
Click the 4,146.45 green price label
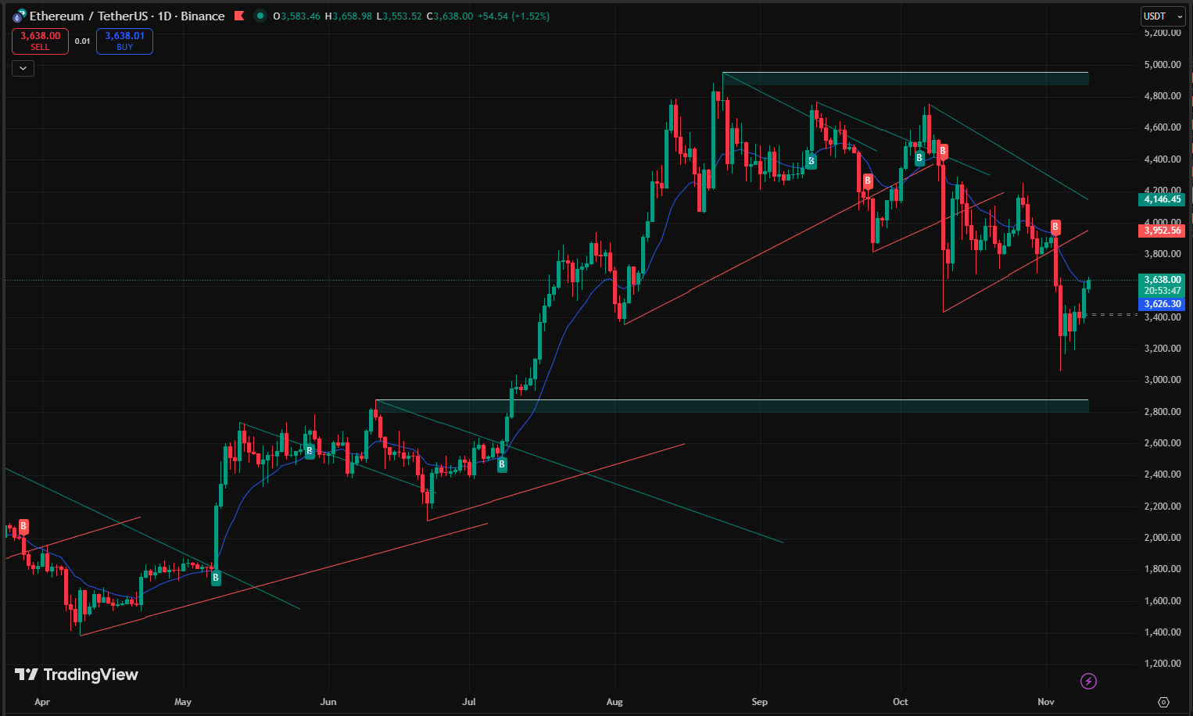[x=1162, y=199]
